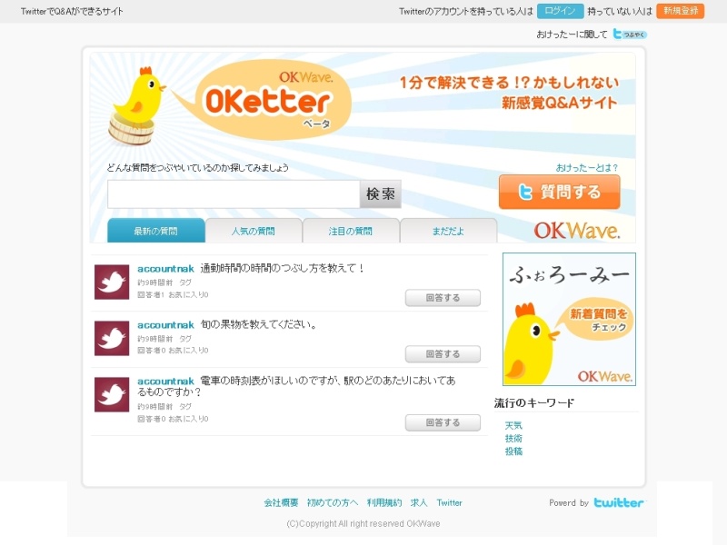Click 回答する for the 通勤時間 question
Viewport: 727px width, 545px height.
point(443,298)
